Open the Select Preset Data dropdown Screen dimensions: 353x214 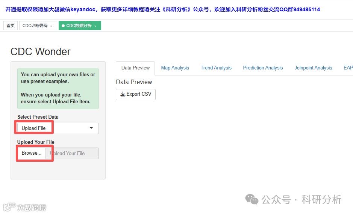coord(58,128)
